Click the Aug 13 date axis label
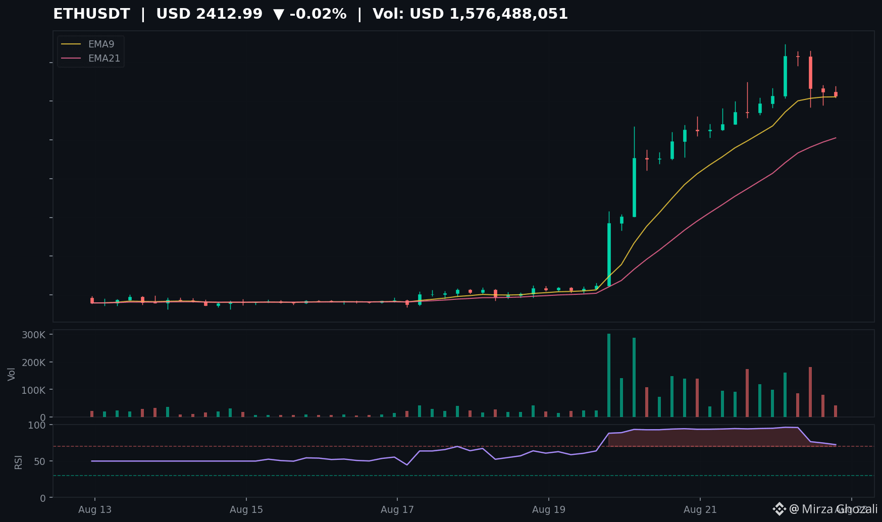The width and height of the screenshot is (882, 522). coord(95,509)
